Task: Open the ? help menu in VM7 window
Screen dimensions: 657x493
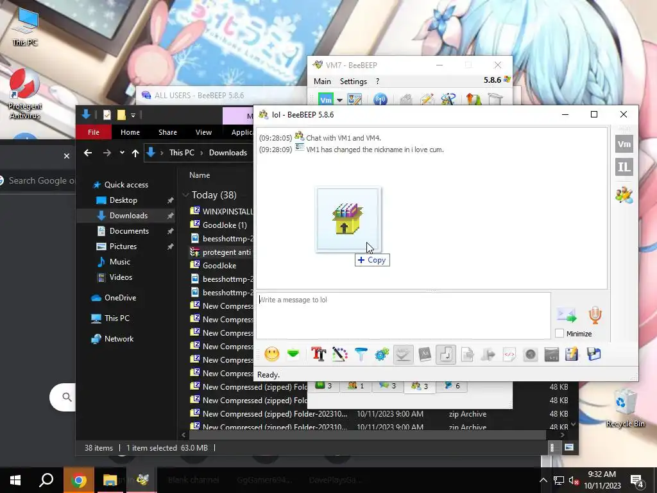Action: (x=377, y=82)
